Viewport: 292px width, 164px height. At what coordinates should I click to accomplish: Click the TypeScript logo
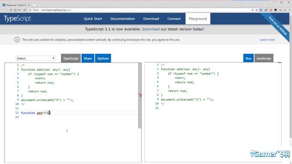tap(17, 19)
